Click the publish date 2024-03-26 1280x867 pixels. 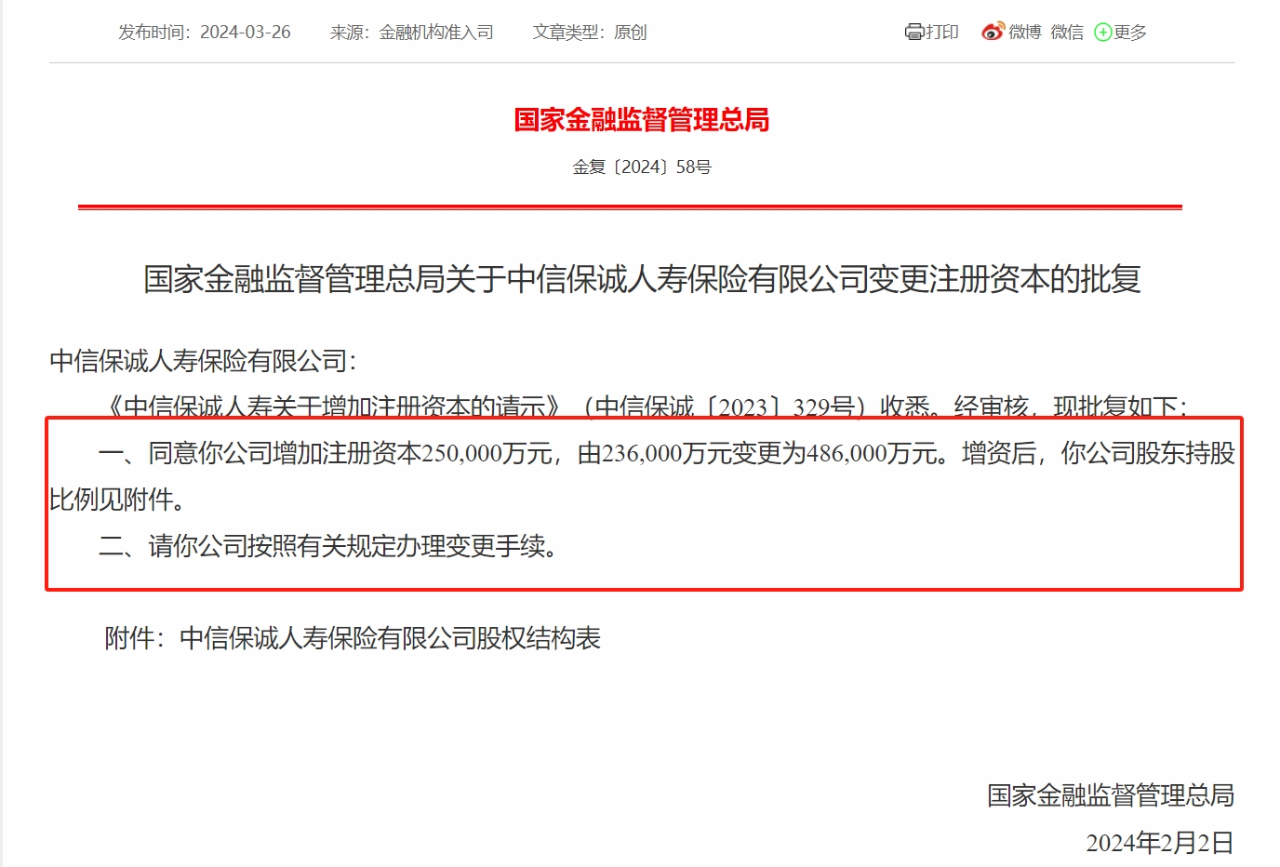246,33
